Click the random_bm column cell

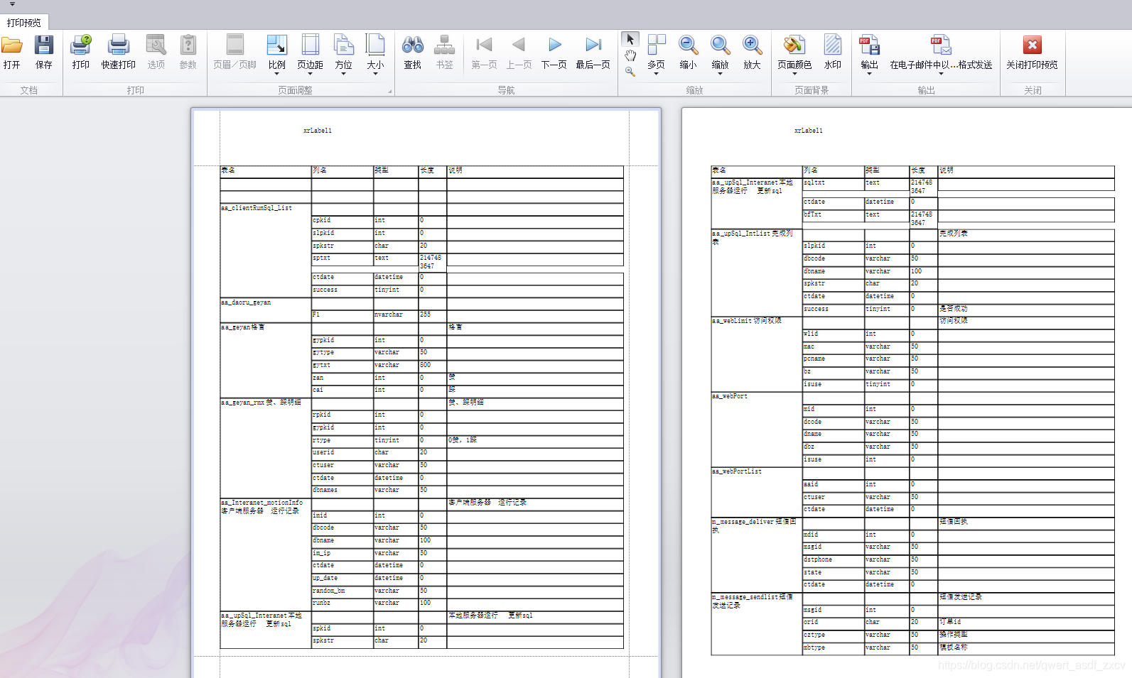[342, 591]
